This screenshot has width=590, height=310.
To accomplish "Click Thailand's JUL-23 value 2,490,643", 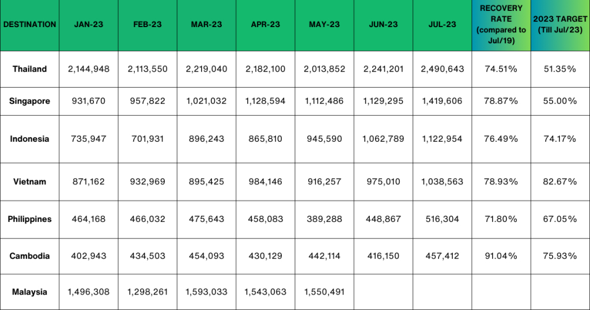I will point(442,69).
